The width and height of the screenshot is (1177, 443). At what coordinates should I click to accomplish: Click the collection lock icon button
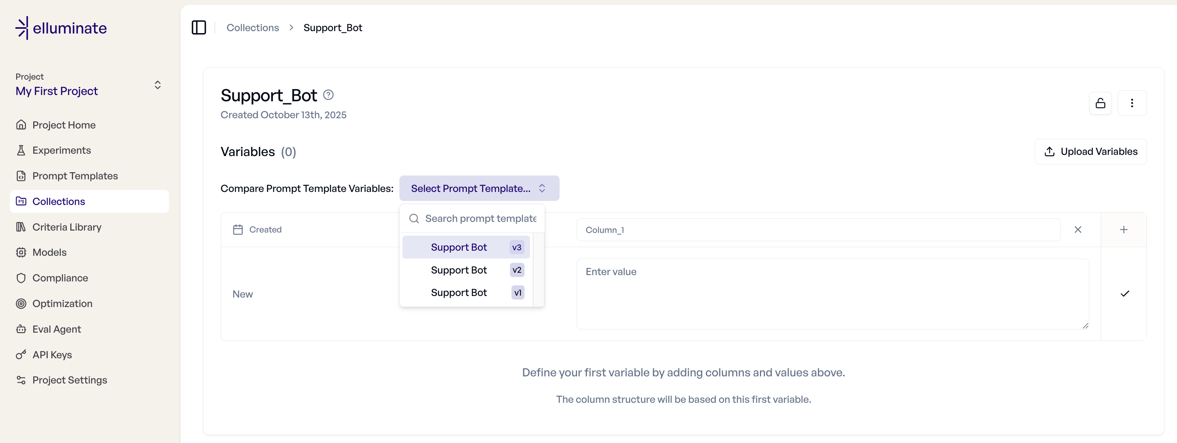pyautogui.click(x=1100, y=103)
